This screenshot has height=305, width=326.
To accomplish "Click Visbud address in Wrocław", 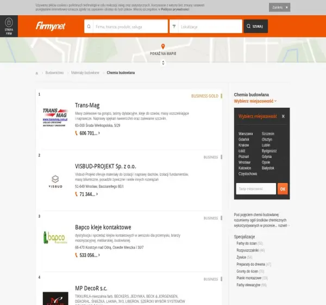I will (x=99, y=186).
